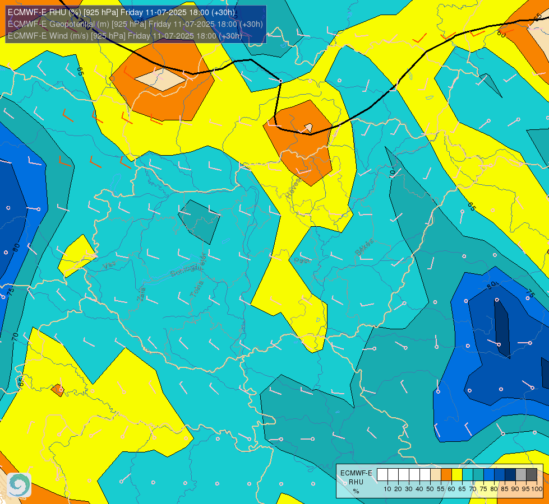
Task: Pick the bright blue 75–80% legend swatch
Action: tap(489, 475)
